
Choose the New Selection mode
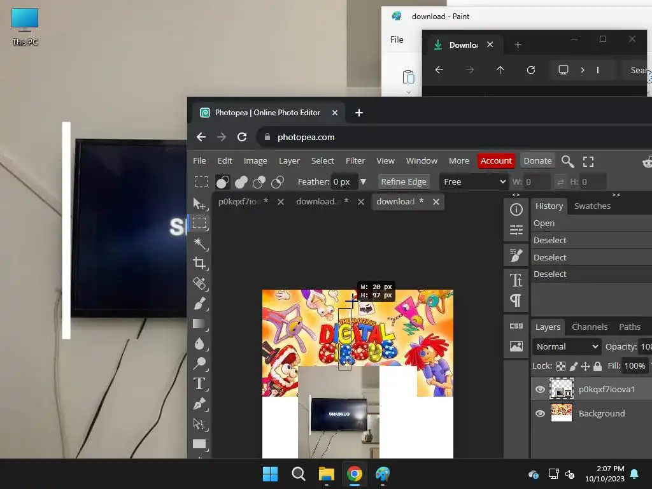222,181
